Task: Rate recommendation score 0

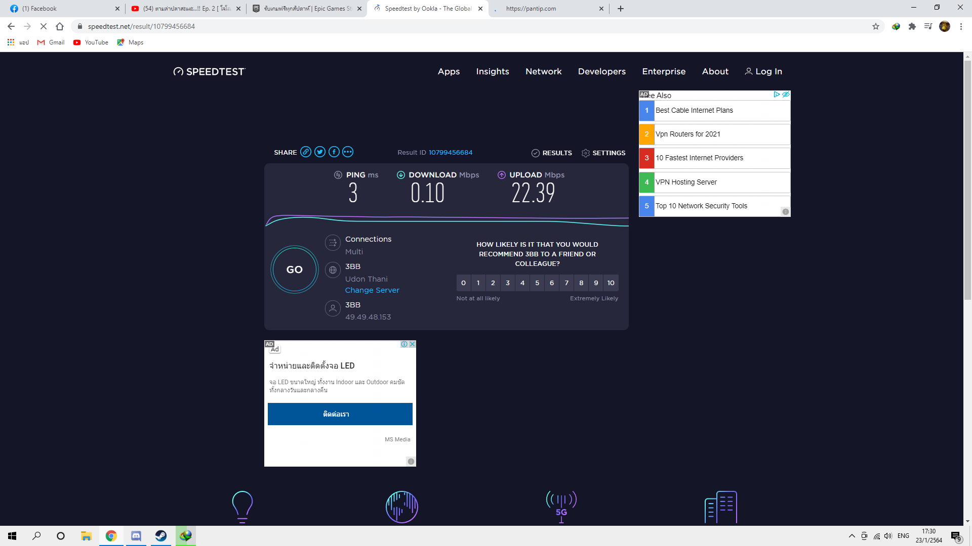Action: [463, 283]
